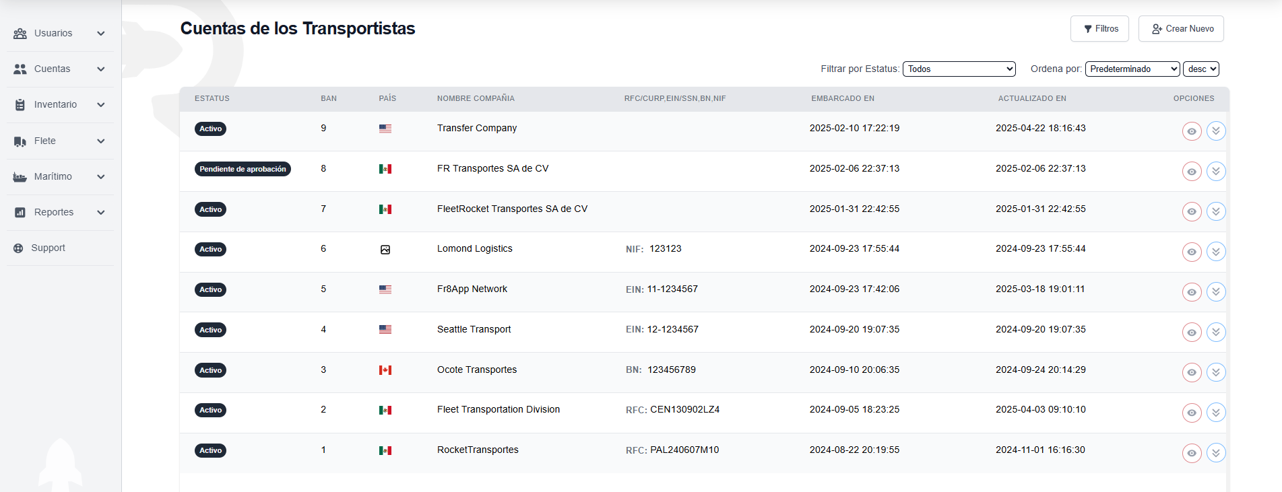Open the Support menu item
Viewport: 1282px width, 492px height.
[48, 248]
